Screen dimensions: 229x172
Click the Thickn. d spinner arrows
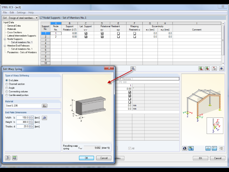click(x=30, y=126)
